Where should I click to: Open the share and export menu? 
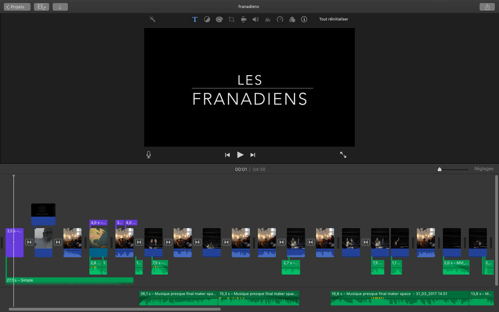pyautogui.click(x=487, y=7)
